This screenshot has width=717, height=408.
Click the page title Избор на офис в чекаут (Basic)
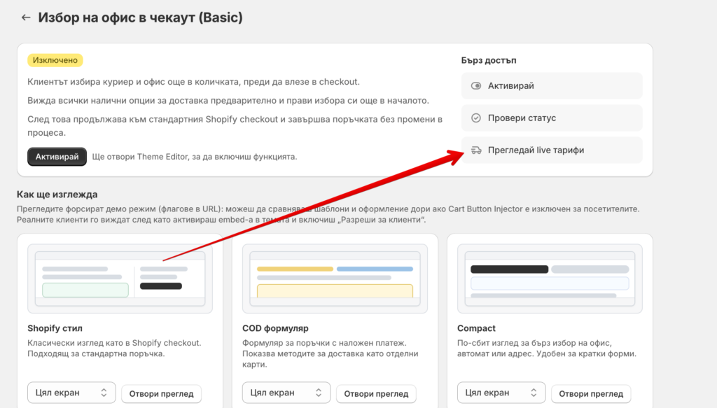point(140,17)
